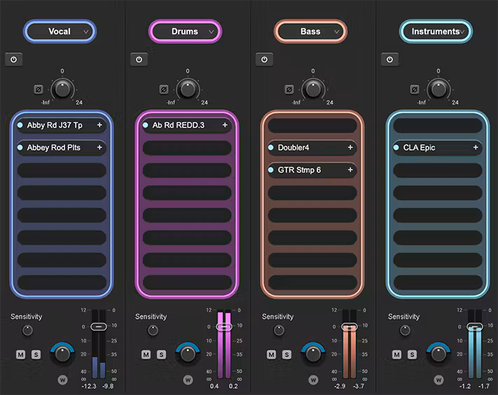The image size is (498, 395).
Task: Click the Instruments input gain knob
Action: [438, 89]
